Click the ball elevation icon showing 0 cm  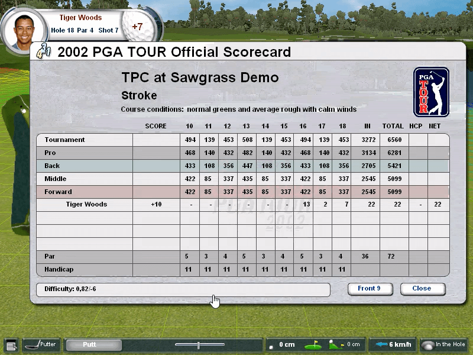tap(336, 344)
